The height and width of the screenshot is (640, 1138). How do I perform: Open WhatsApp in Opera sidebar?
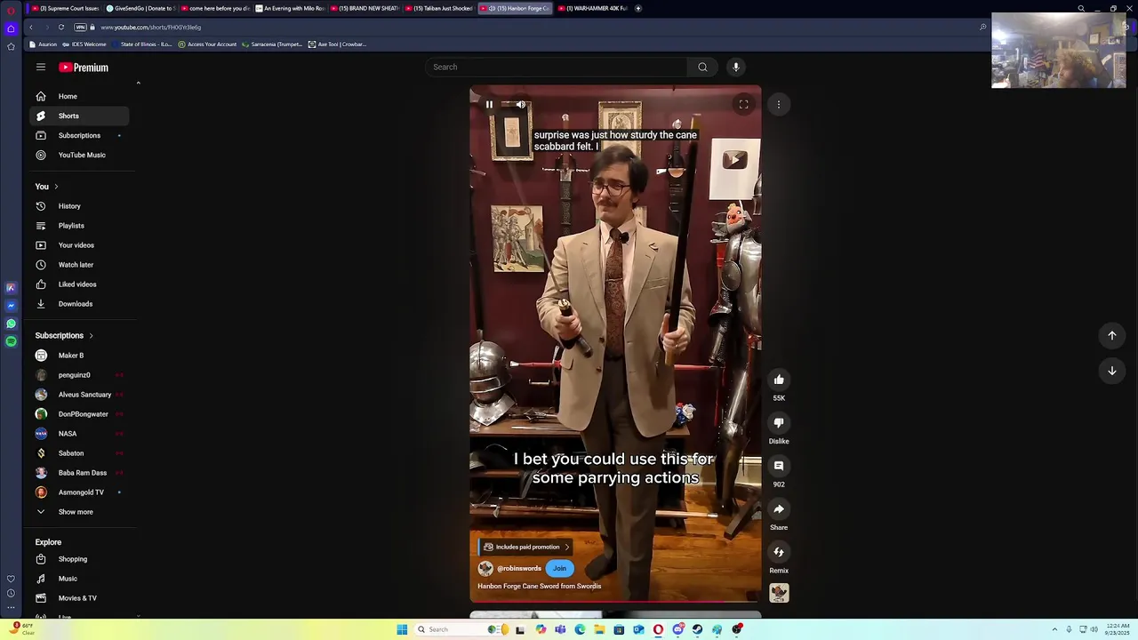(x=11, y=324)
